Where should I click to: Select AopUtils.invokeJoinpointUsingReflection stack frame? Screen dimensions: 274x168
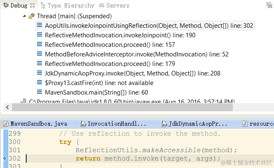tap(149, 26)
